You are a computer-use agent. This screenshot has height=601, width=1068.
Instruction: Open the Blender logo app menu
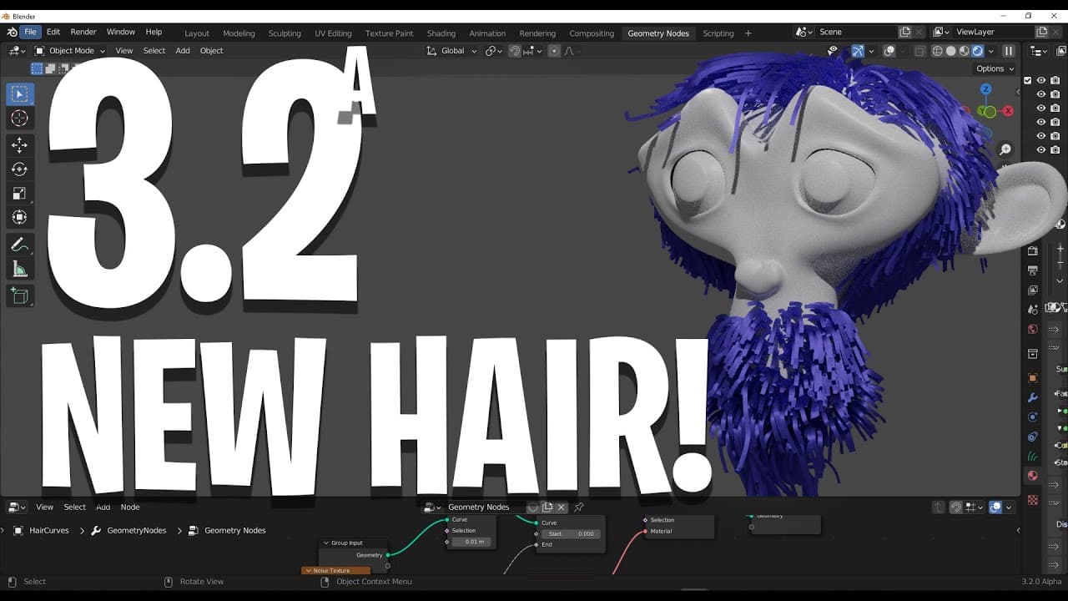coord(12,32)
